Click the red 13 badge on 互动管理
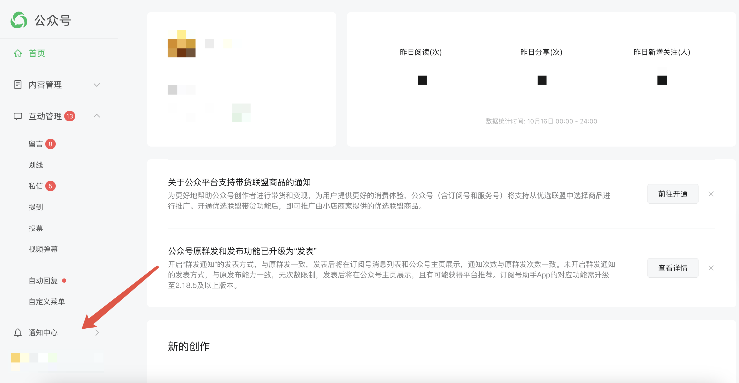Screen dimensions: 739x383 (x=70, y=116)
